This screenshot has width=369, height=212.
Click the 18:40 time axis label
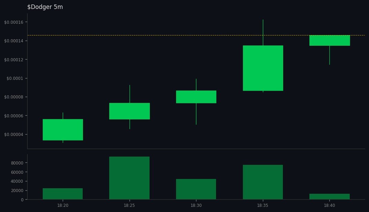[330, 205]
